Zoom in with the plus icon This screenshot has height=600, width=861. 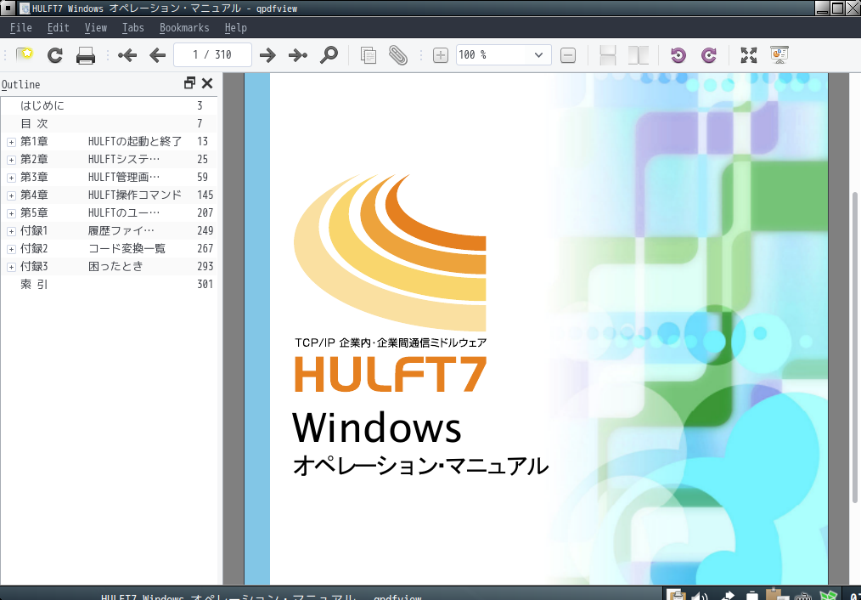[x=441, y=55]
